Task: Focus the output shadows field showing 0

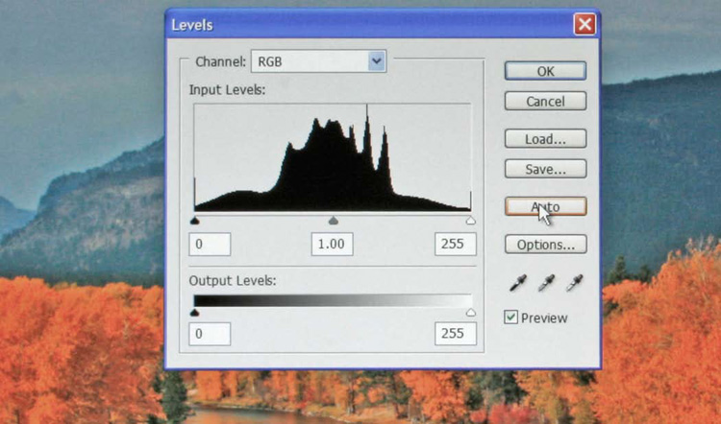Action: [209, 334]
